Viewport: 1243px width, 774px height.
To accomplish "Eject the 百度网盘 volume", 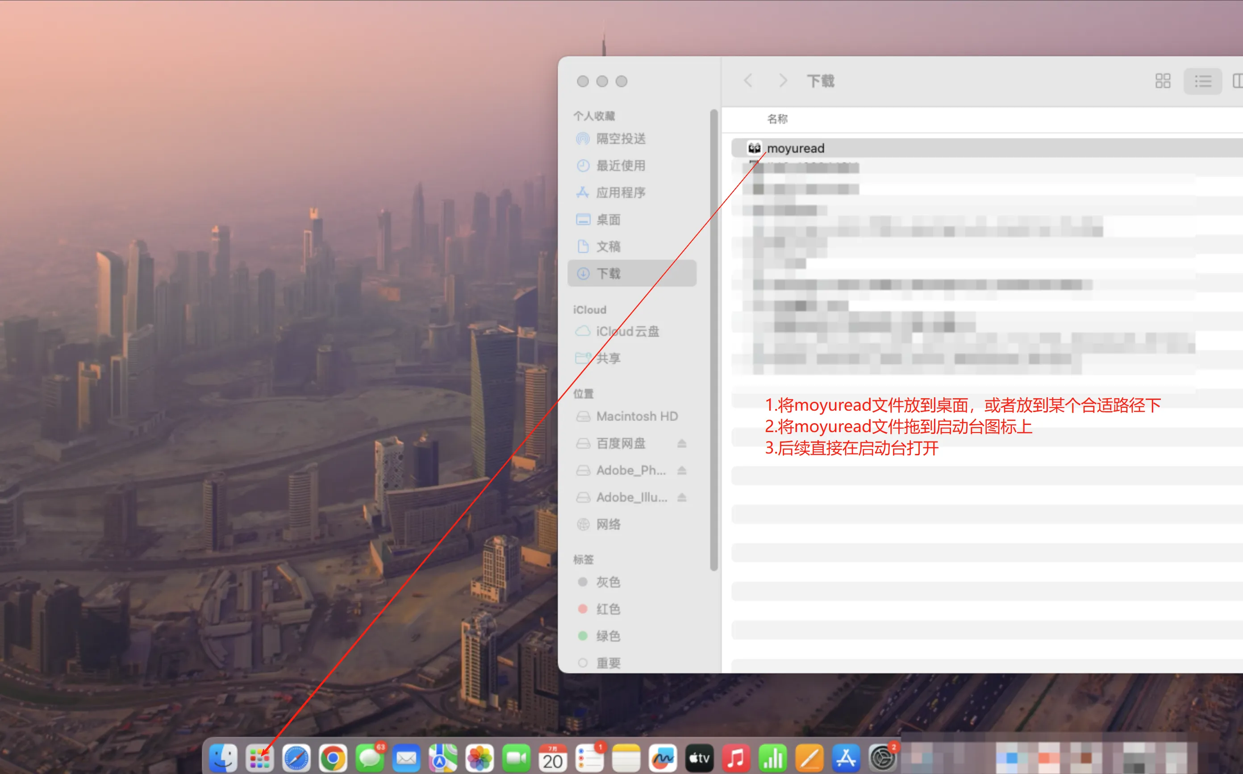I will tap(682, 443).
